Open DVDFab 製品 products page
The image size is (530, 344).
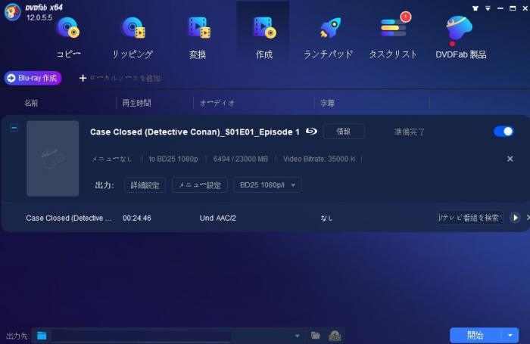click(461, 38)
